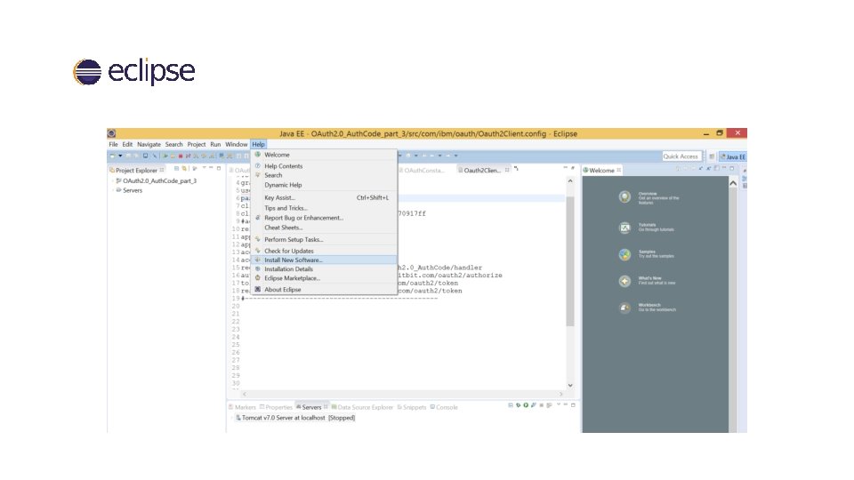Choose Check for Updates menu entry
This screenshot has height=480, width=854.
[324, 251]
